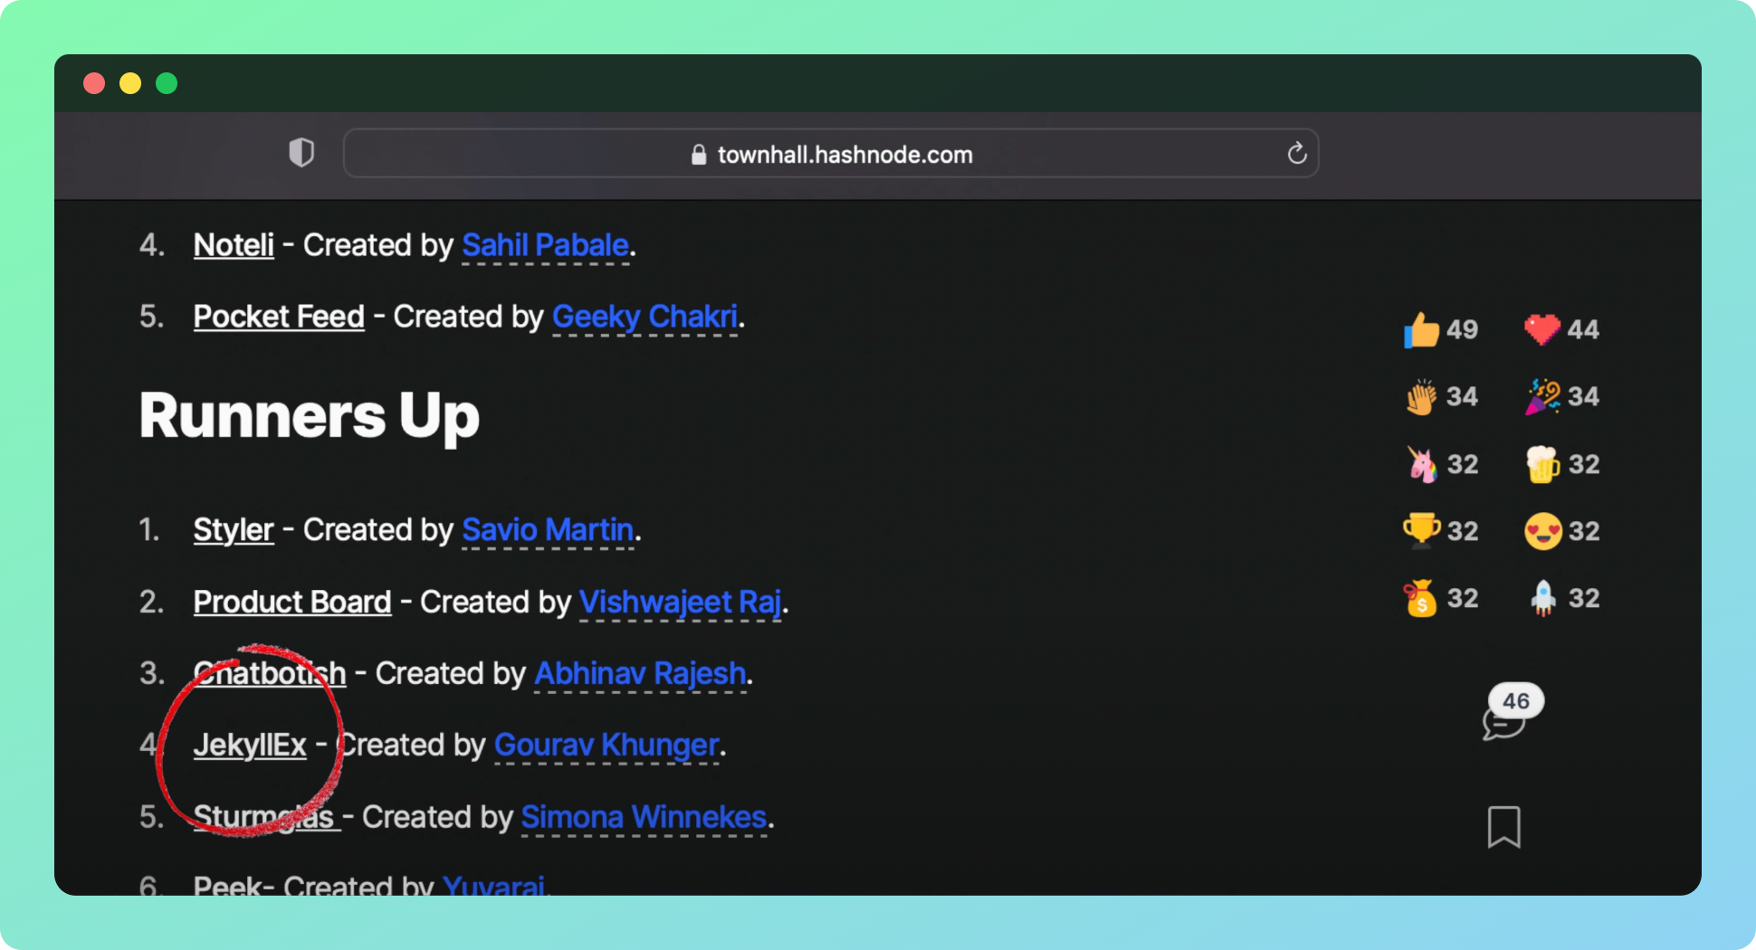Focus the townhall.hashnode.com address bar
Viewport: 1756px width, 950px height.
(x=831, y=153)
